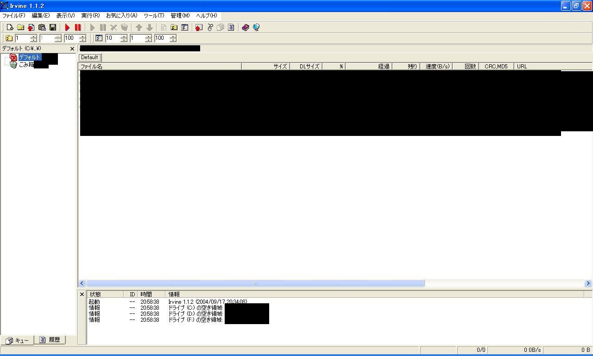Screen dimensions: 593x356
Task: Select the デフォルト folder in the tree
Action: pyautogui.click(x=30, y=57)
